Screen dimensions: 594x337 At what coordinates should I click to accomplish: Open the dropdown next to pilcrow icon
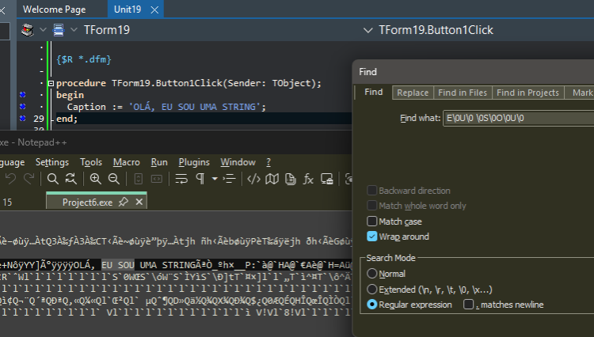215,179
